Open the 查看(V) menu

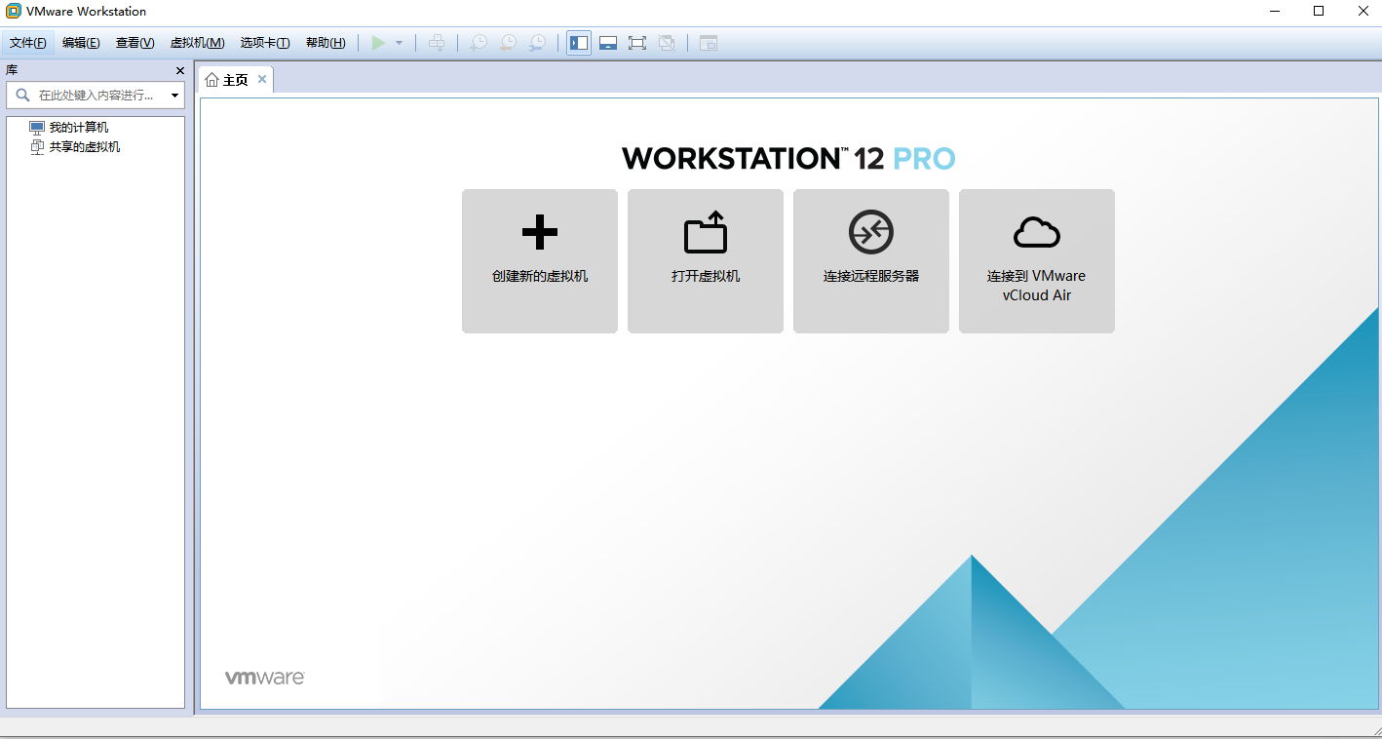click(134, 43)
